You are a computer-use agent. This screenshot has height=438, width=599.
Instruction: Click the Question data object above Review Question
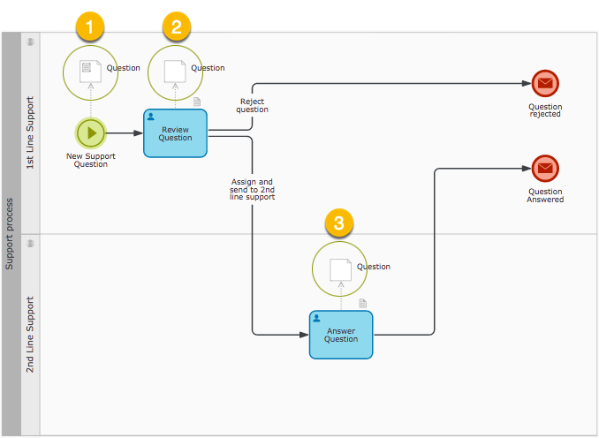174,71
